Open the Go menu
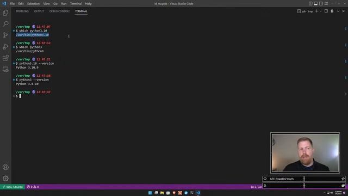 pyautogui.click(x=55, y=4)
